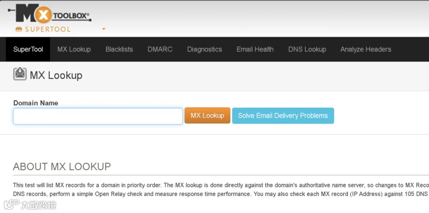
Task: Click the orange MX Lookup button
Action: (x=207, y=116)
